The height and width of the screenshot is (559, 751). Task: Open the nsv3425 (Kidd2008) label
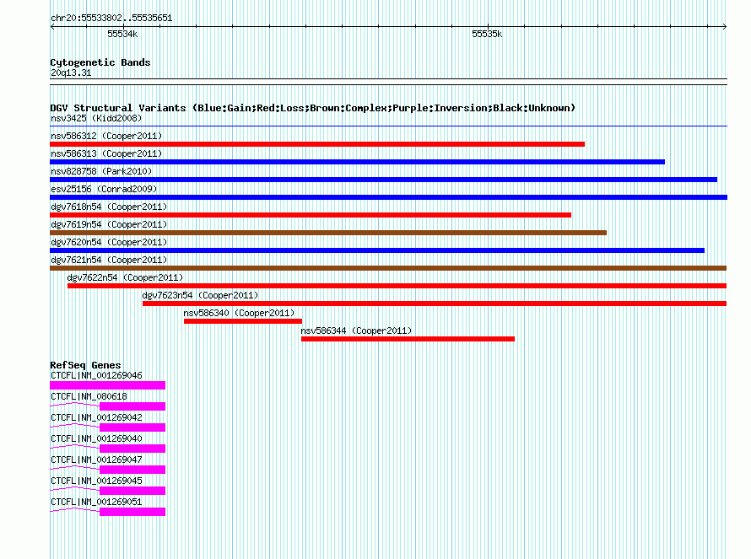point(96,118)
